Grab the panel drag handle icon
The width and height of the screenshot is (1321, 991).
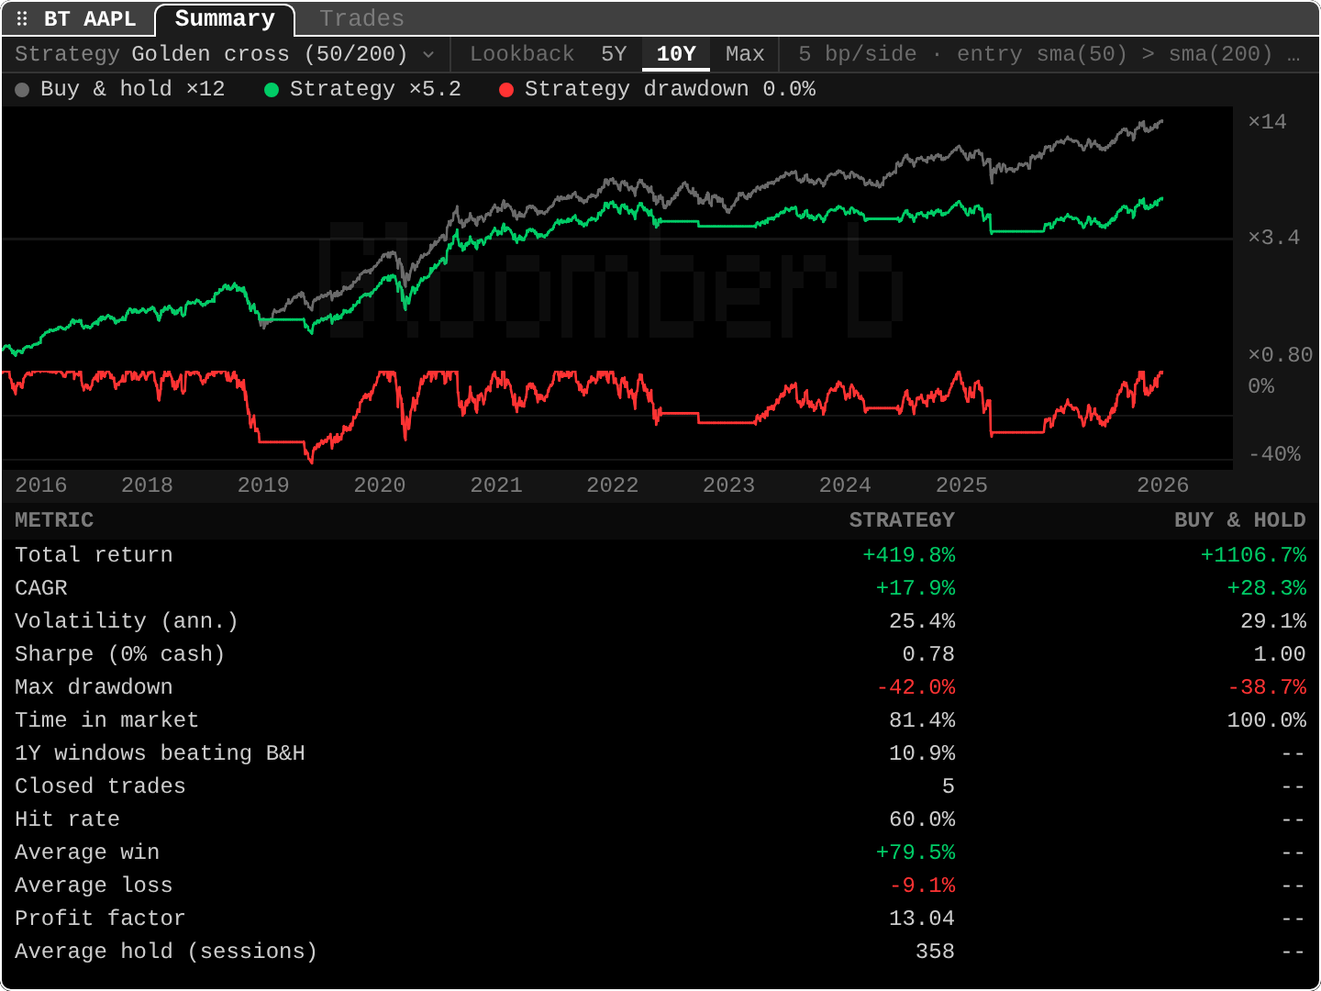22,18
